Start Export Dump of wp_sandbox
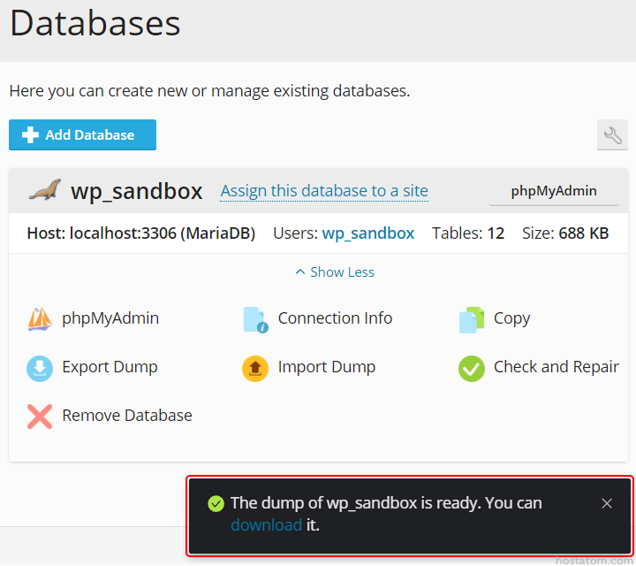Viewport: 636px width, 566px height. point(40,368)
